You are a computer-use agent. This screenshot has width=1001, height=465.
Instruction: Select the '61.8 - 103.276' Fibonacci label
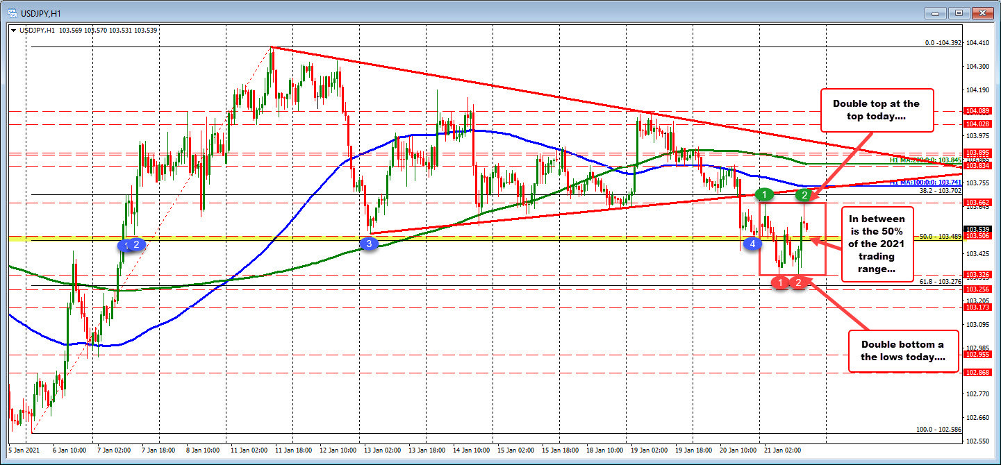[940, 281]
